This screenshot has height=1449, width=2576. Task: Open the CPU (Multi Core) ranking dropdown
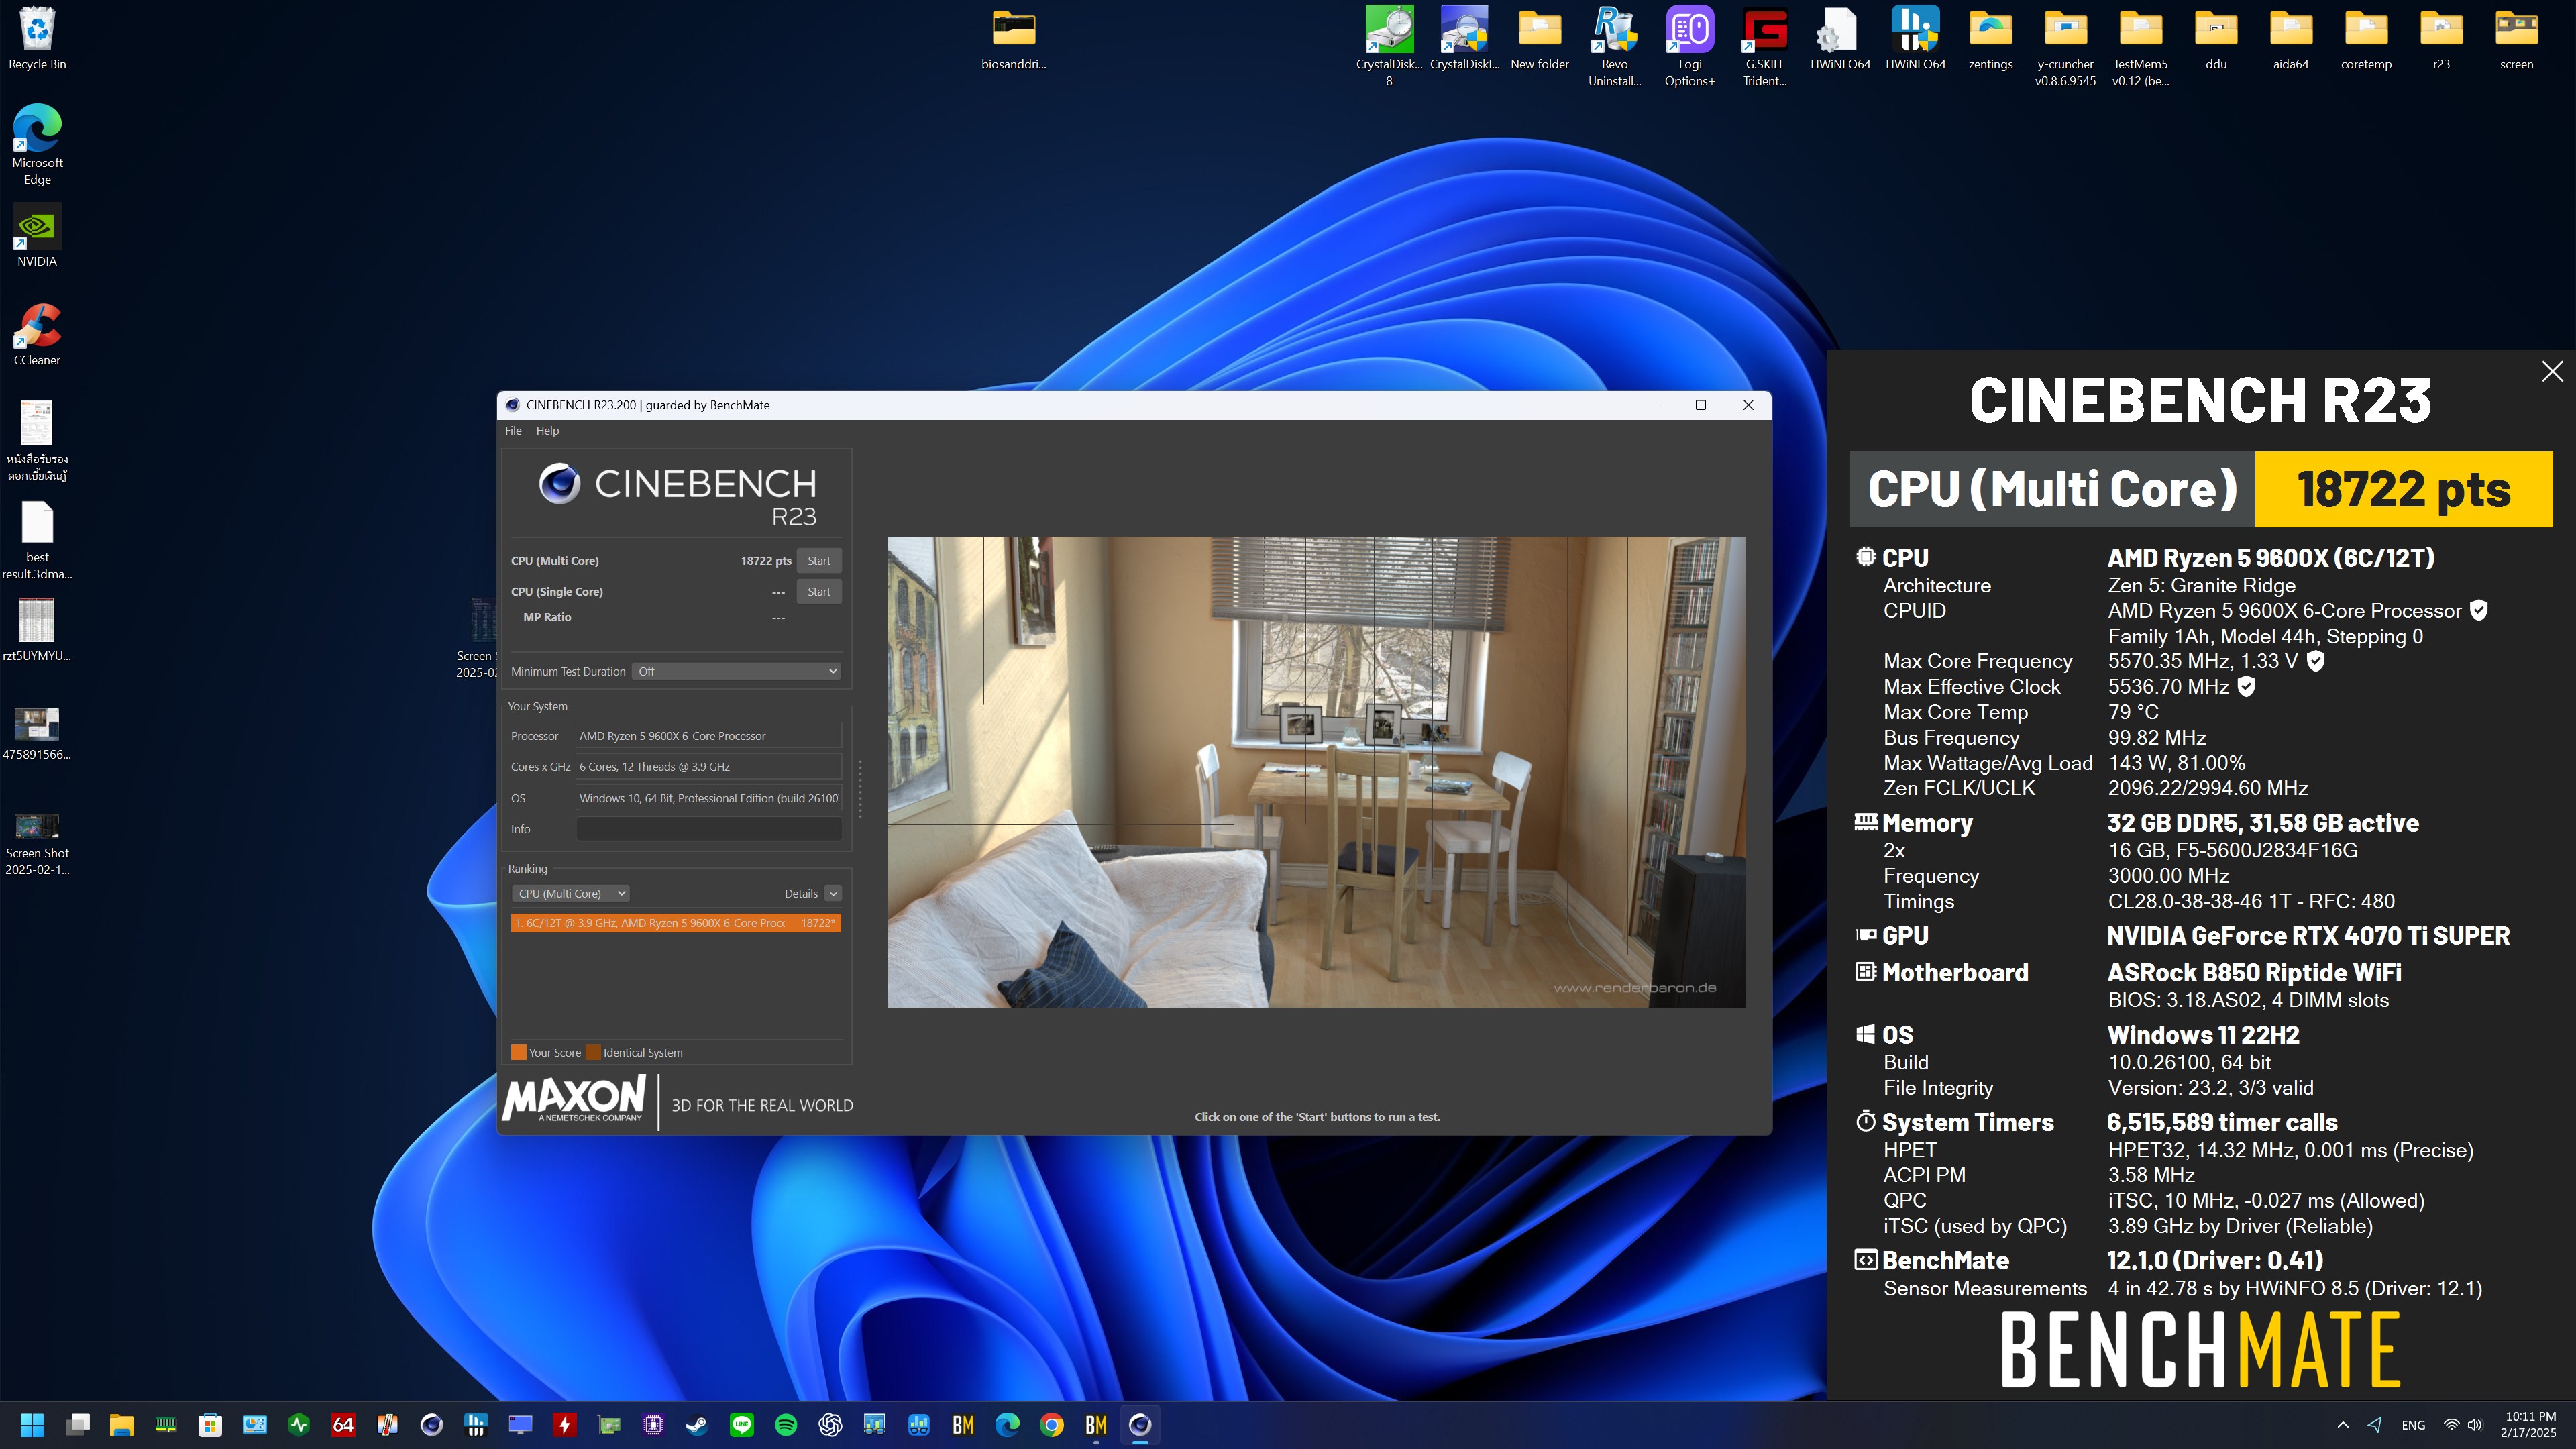click(570, 894)
